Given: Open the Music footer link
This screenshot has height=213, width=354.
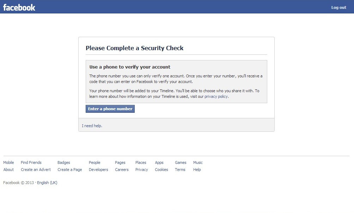Looking at the screenshot, I should click(198, 162).
